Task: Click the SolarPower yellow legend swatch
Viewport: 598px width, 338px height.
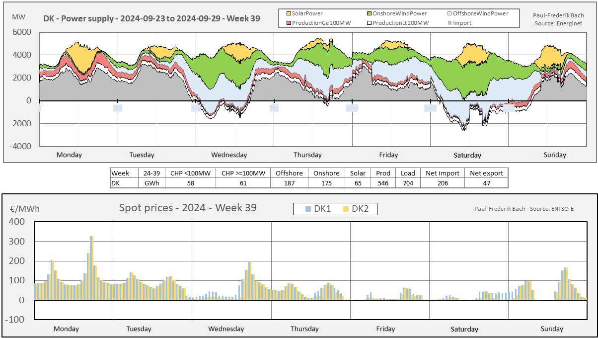Action: (x=288, y=13)
